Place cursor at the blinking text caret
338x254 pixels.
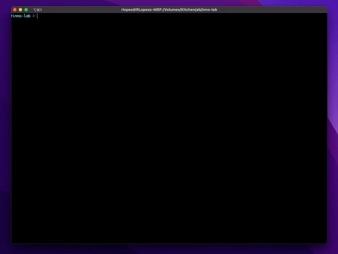37,16
